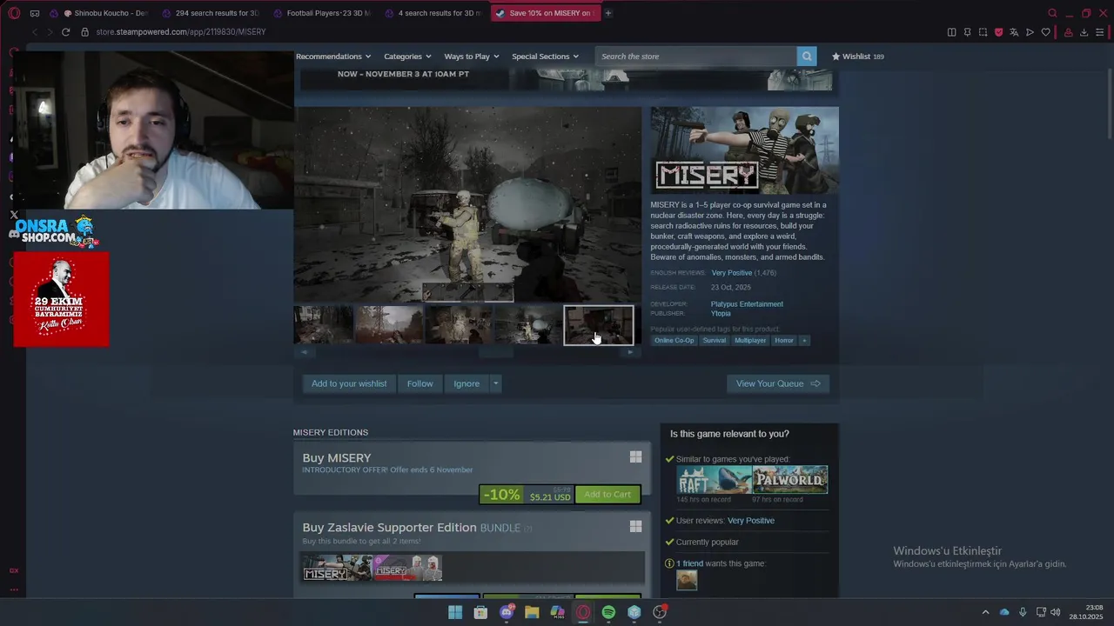Click the Ignore button
The image size is (1114, 626).
[466, 383]
